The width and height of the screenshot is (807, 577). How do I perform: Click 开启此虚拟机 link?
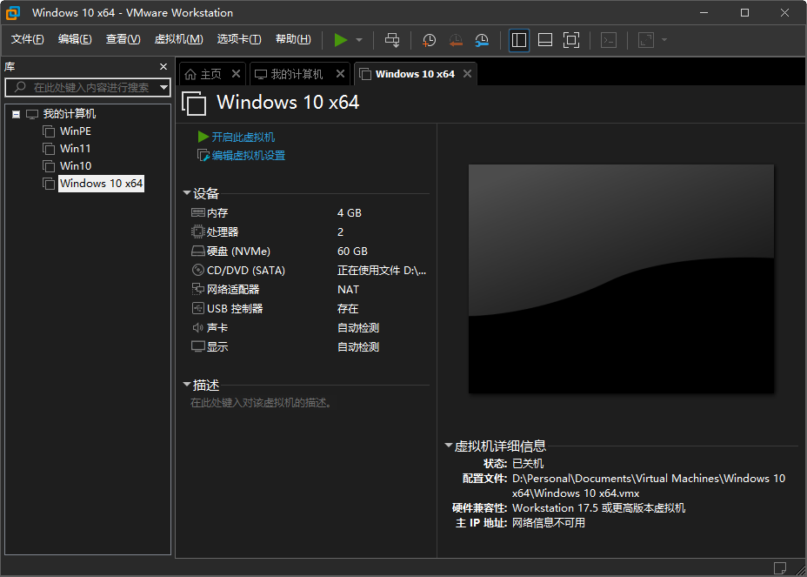pyautogui.click(x=243, y=138)
